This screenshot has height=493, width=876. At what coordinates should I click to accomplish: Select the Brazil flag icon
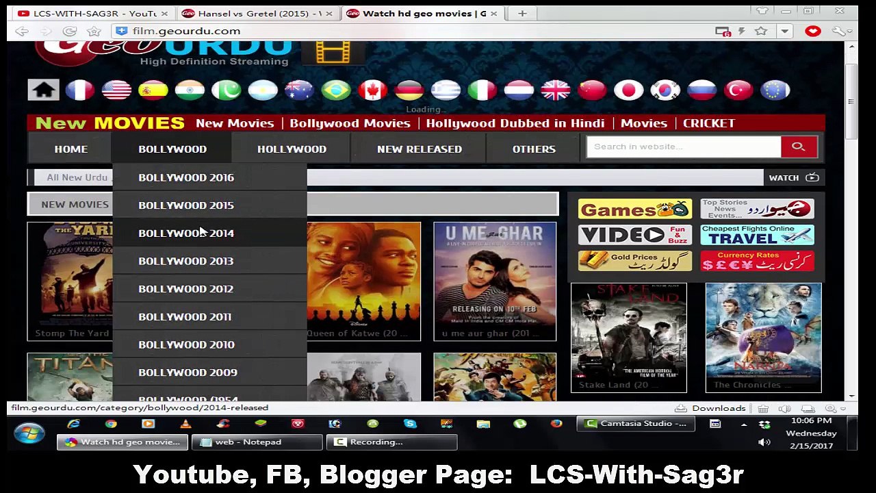336,90
